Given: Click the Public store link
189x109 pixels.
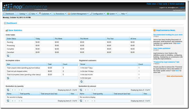Looking at the screenshot, I should 151,4.
